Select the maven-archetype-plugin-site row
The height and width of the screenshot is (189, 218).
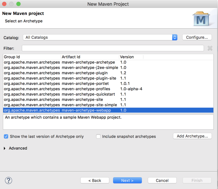coord(108,78)
